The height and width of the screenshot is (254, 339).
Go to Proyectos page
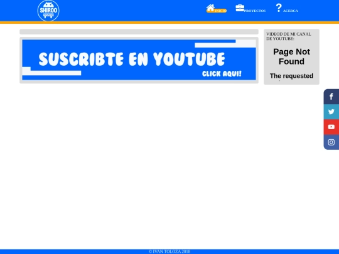coord(255,11)
